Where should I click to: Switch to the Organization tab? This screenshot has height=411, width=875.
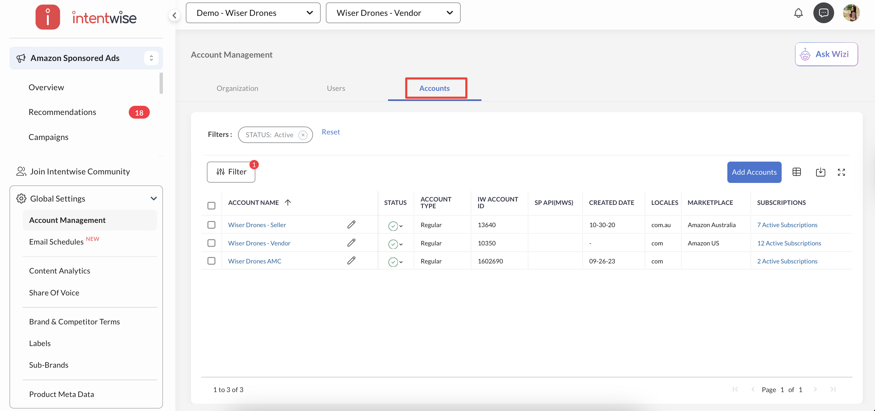237,88
